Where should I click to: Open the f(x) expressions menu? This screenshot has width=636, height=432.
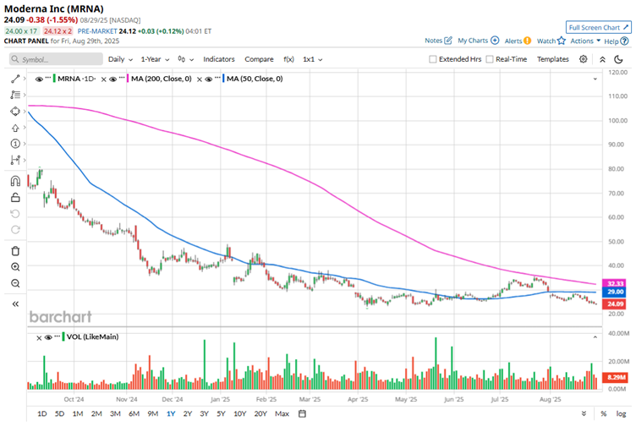coord(288,59)
